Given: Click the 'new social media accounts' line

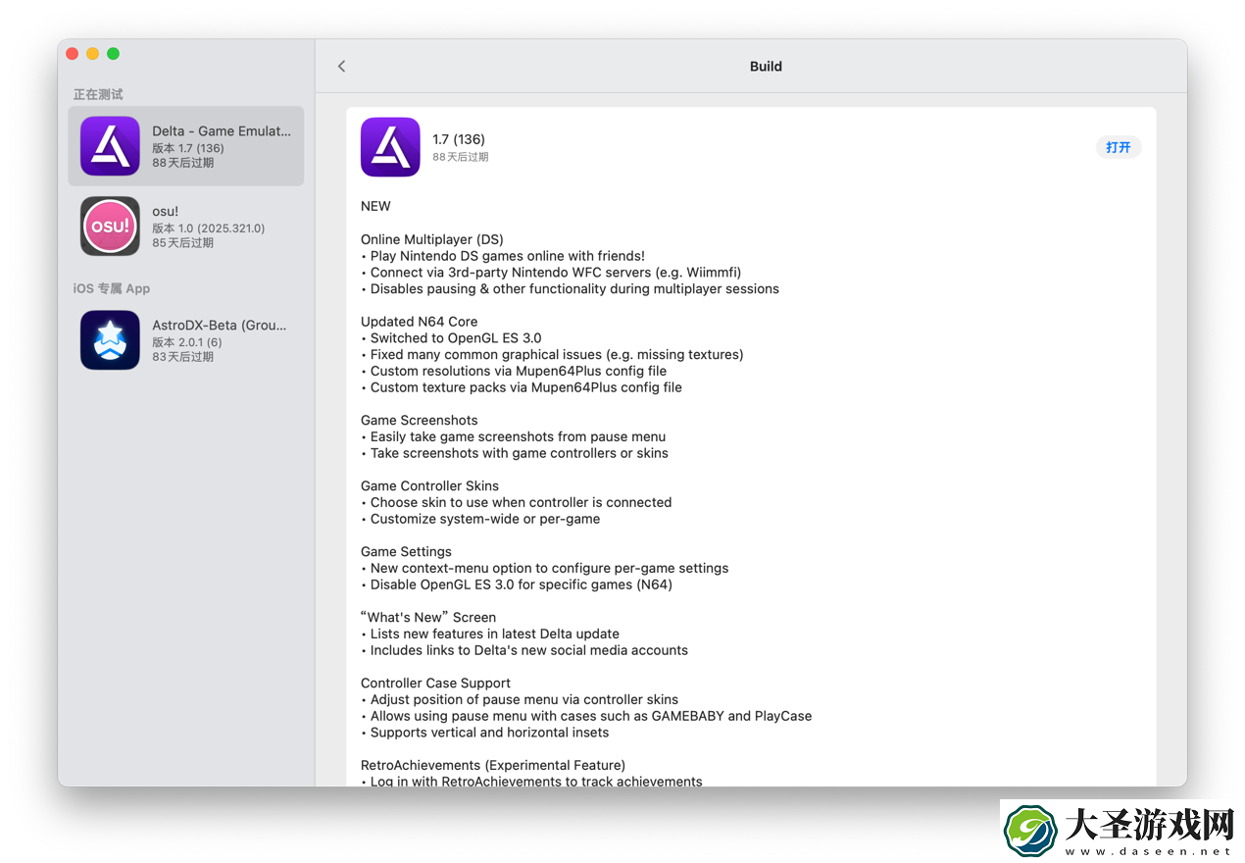Looking at the screenshot, I should click(524, 650).
